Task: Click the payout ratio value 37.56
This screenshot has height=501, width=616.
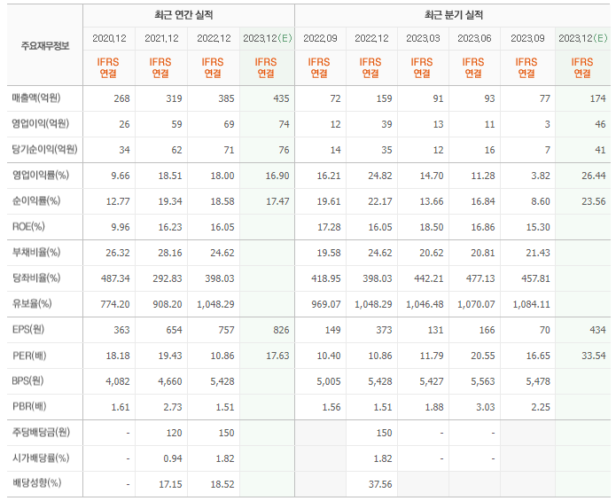Action: click(380, 484)
